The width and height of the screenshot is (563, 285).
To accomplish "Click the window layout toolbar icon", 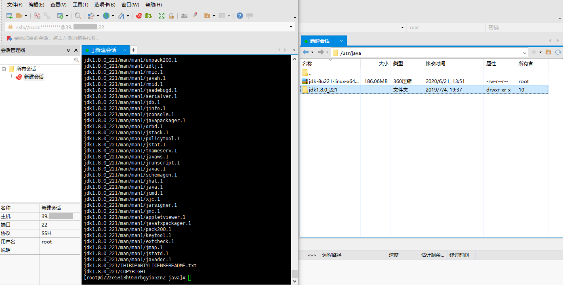I will pos(222,16).
